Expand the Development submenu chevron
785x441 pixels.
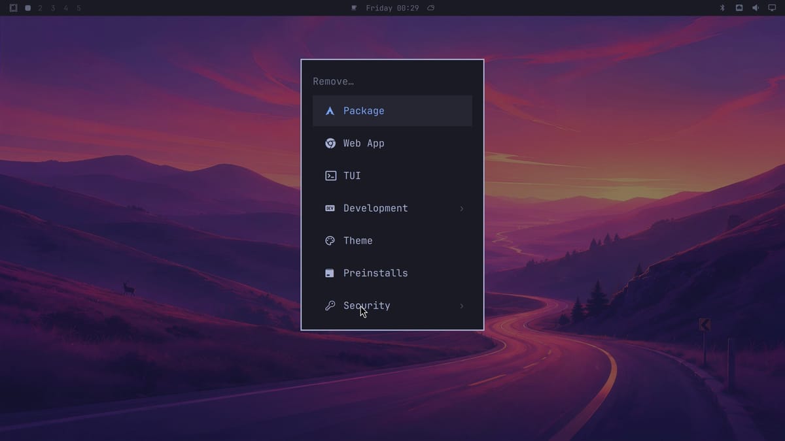(462, 208)
